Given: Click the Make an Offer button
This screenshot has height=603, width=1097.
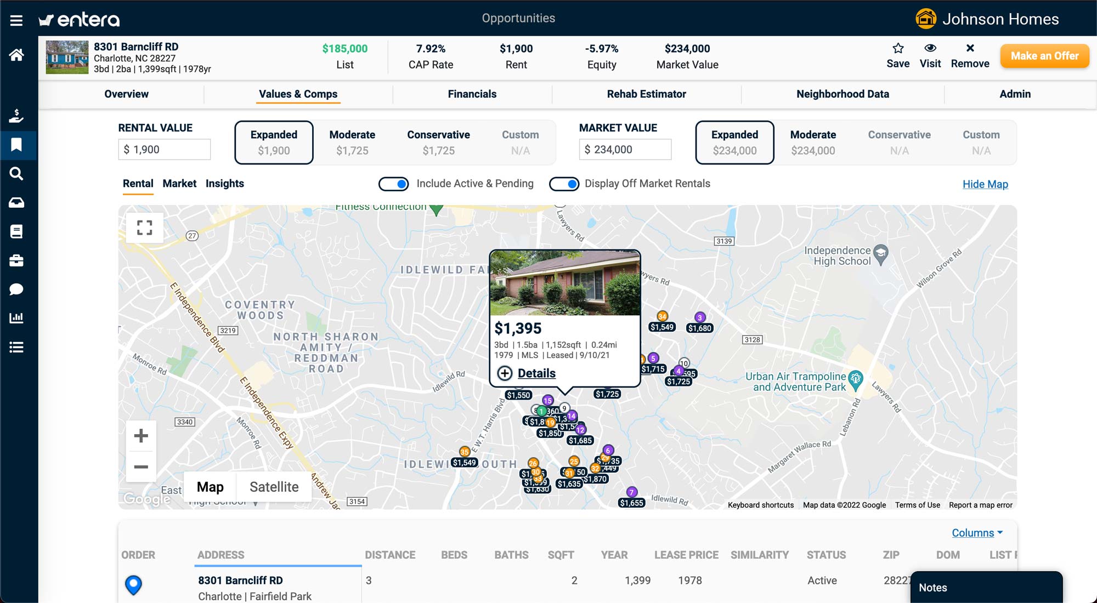Looking at the screenshot, I should point(1044,55).
